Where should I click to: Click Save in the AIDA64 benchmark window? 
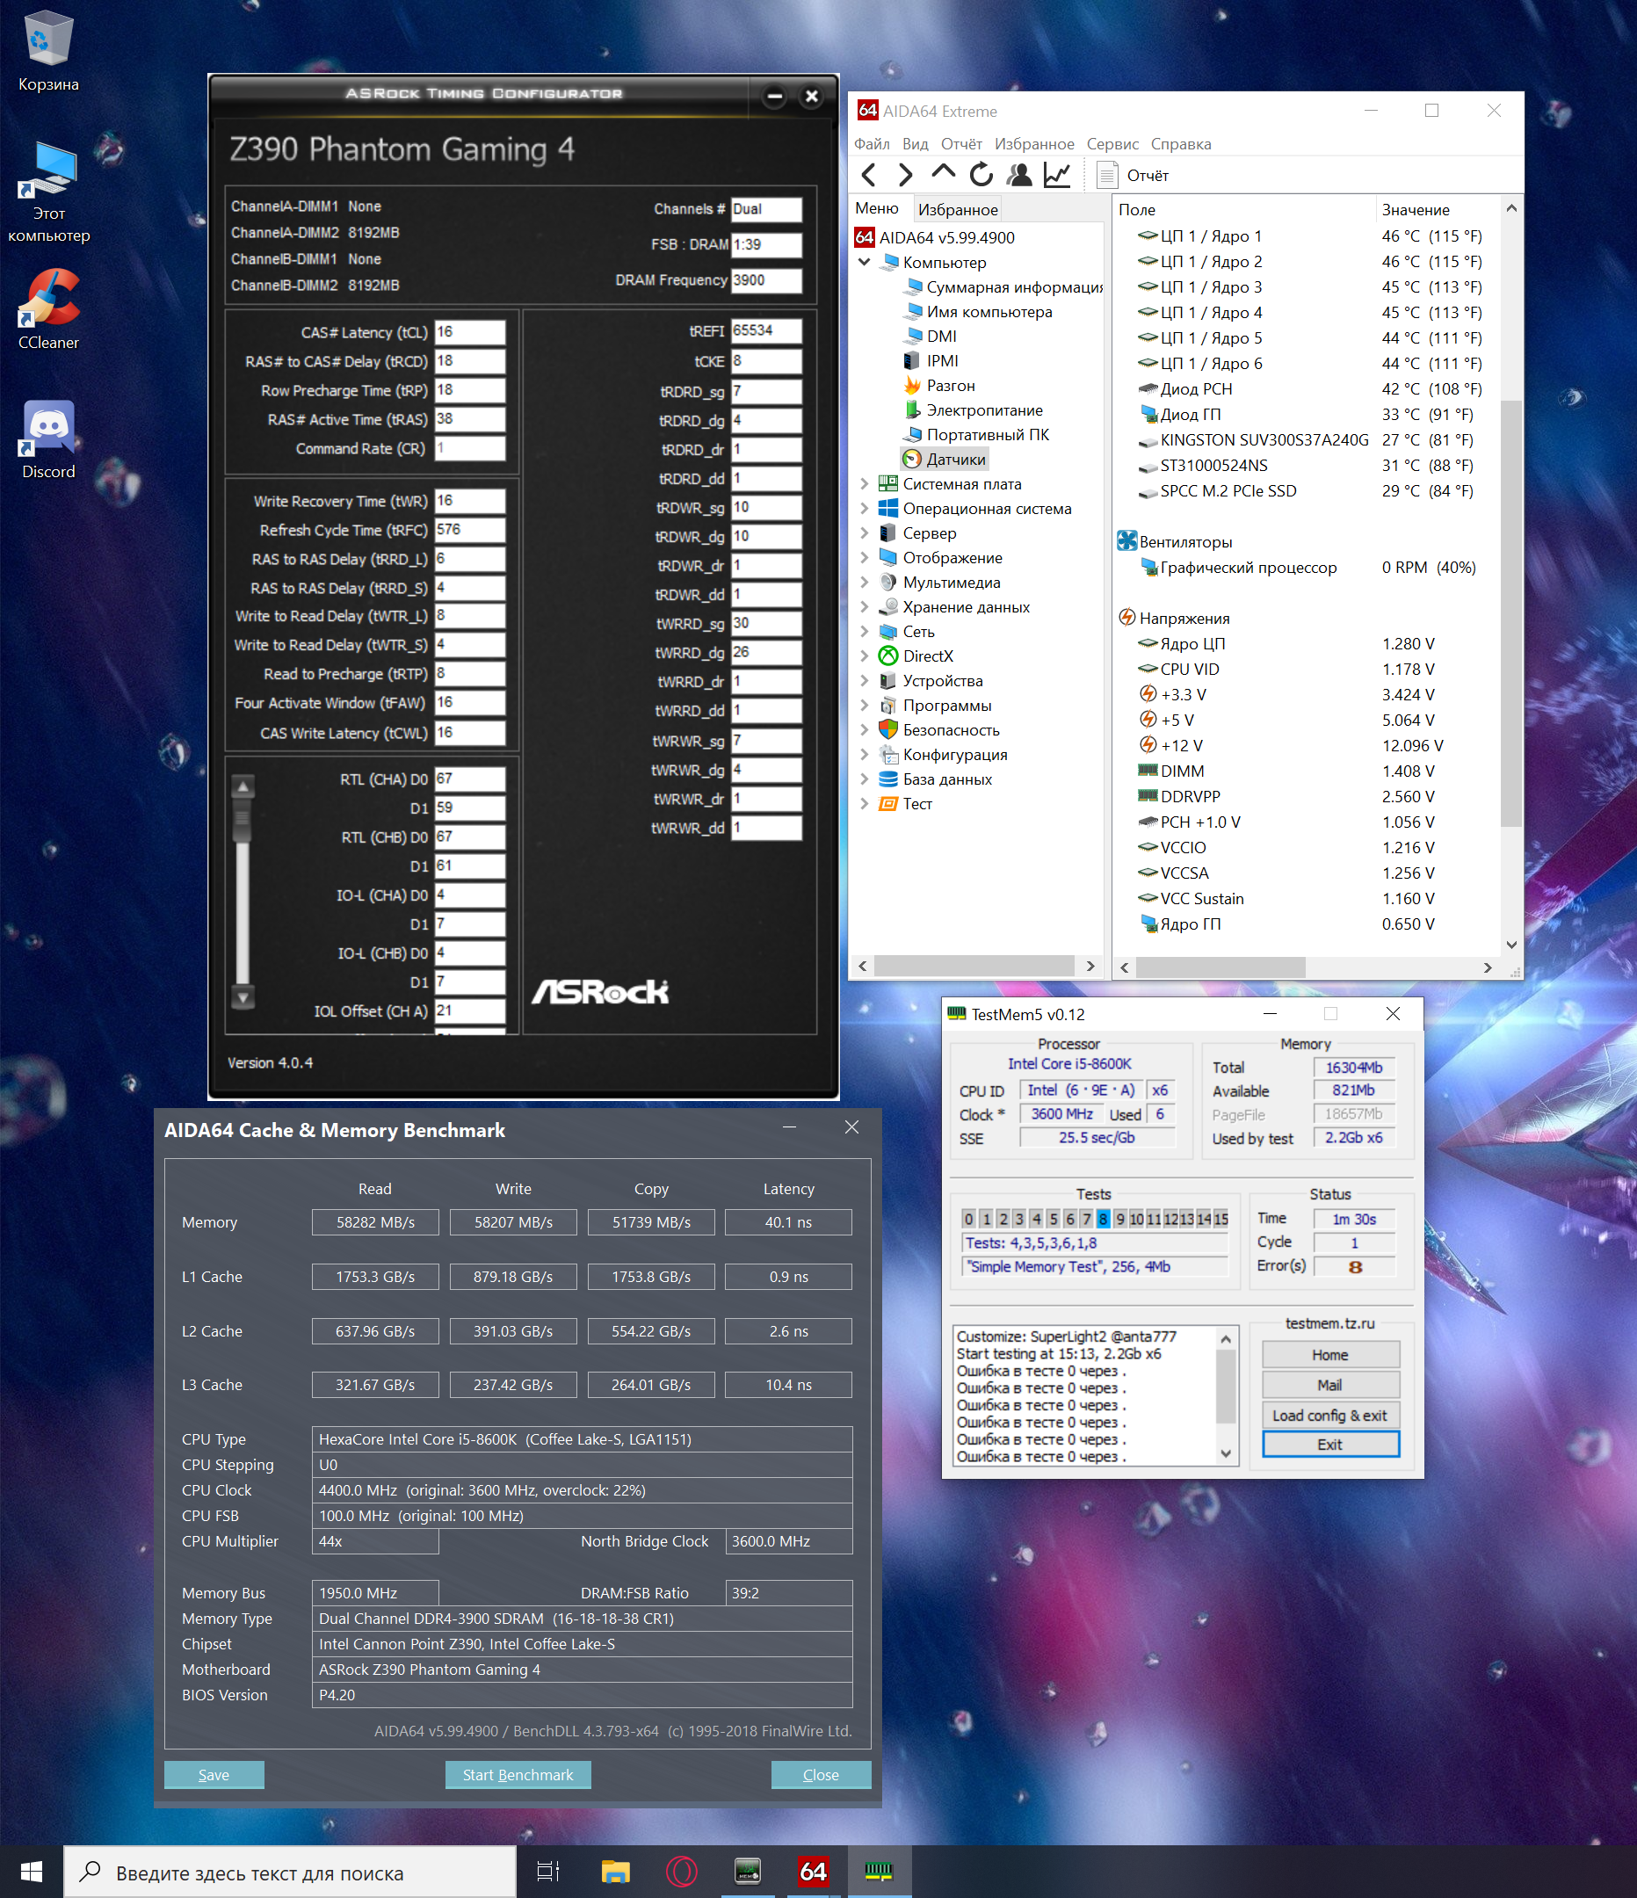click(214, 1774)
